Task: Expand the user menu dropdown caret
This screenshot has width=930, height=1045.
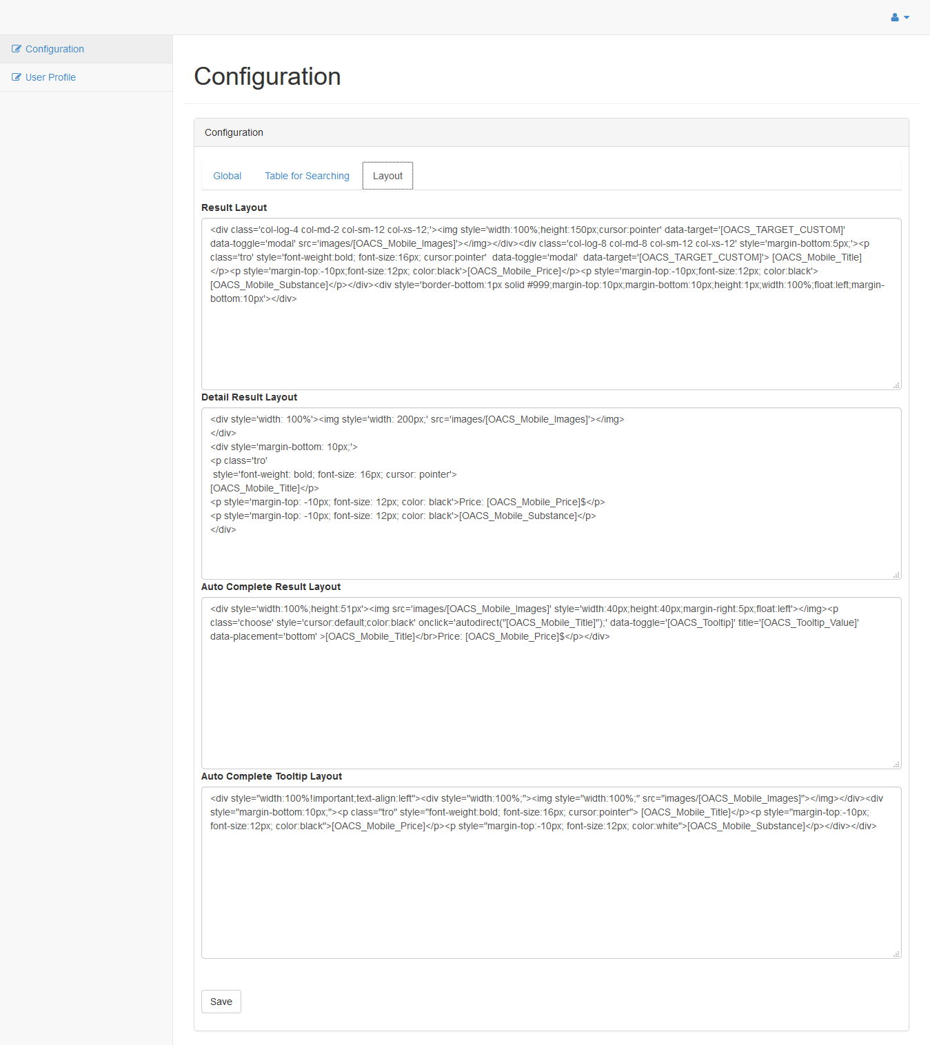Action: tap(907, 17)
